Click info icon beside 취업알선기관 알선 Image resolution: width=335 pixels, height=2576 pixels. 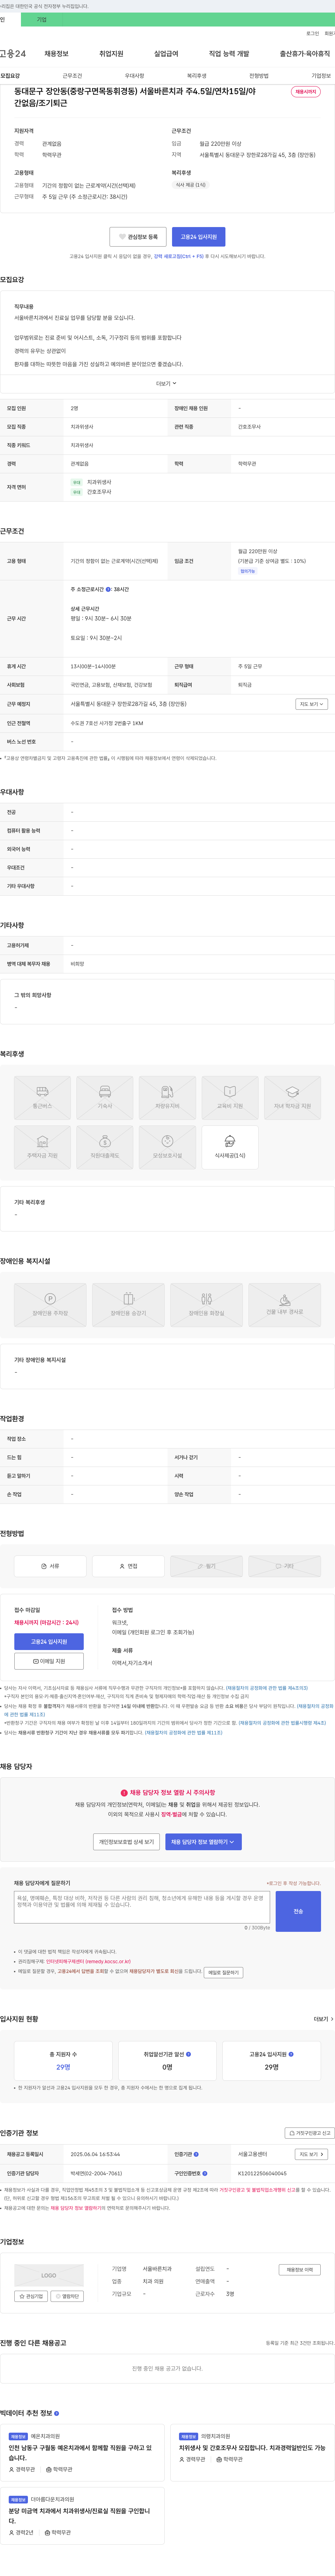coord(188,2054)
